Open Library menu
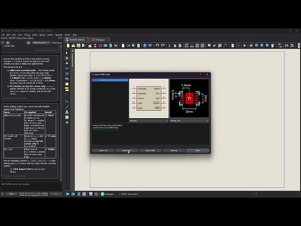Viewport: 301px width, 226px height. tap(50, 35)
